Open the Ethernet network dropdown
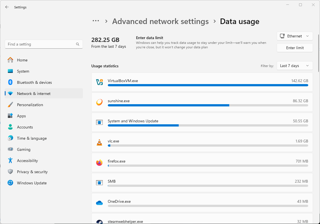 [295, 36]
